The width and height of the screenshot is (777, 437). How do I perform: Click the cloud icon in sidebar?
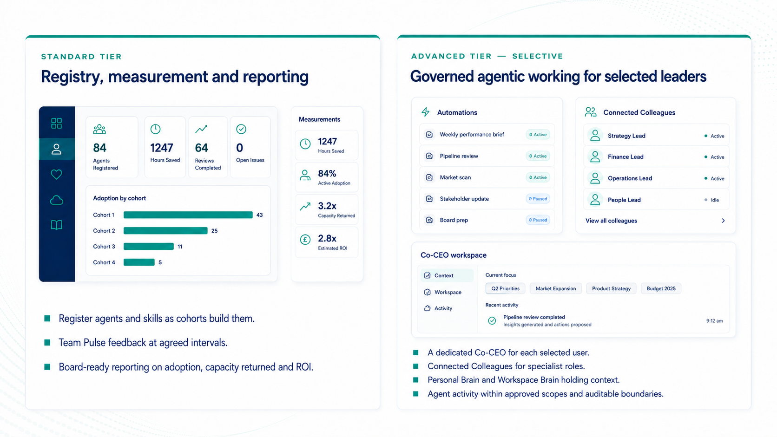tap(56, 200)
